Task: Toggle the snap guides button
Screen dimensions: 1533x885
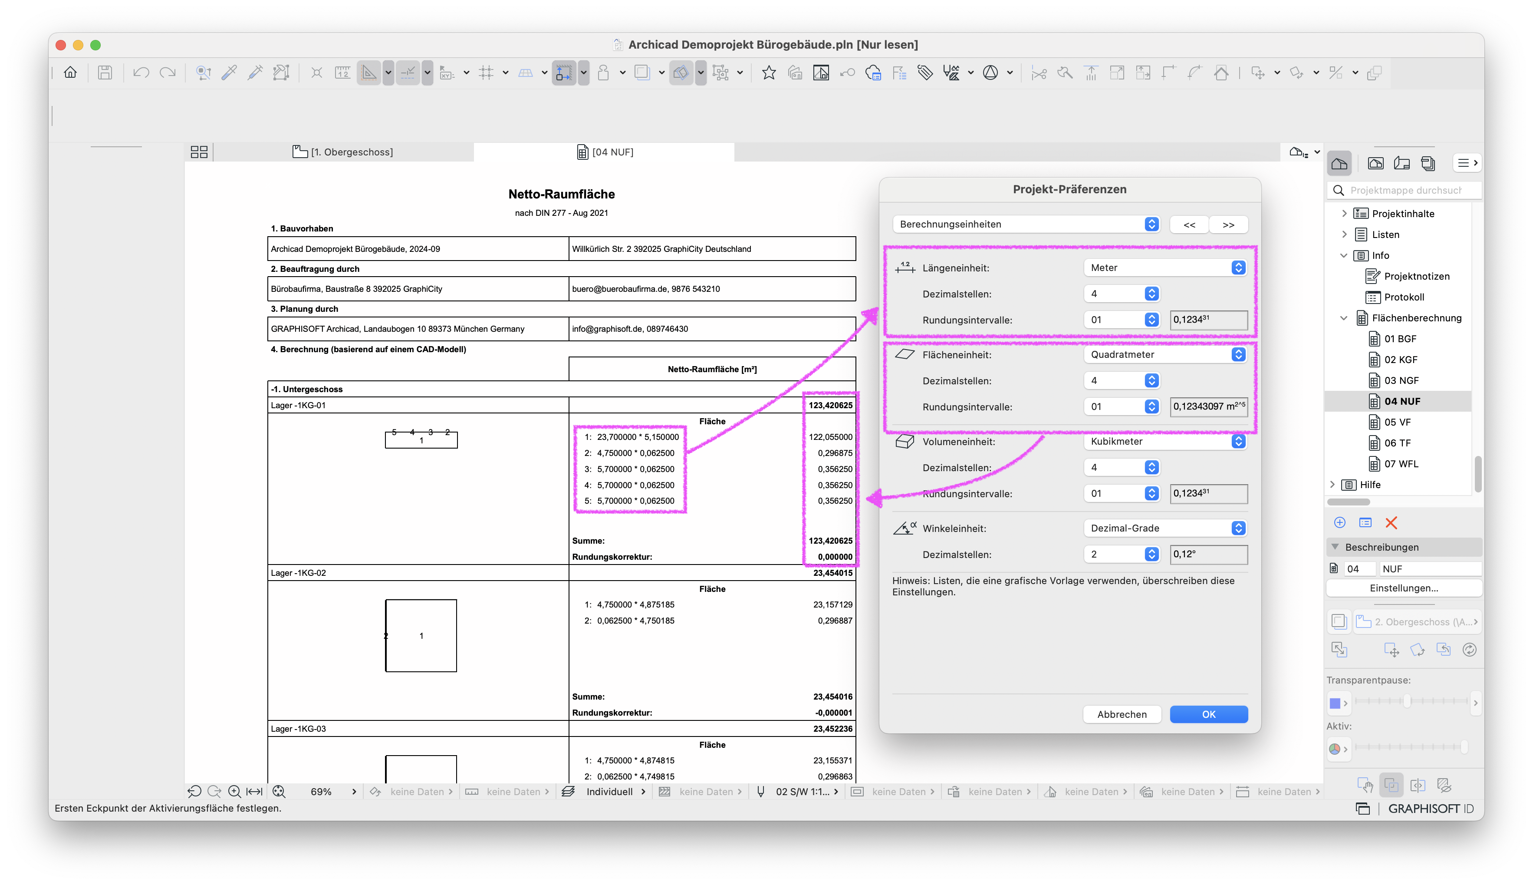Action: pos(408,73)
